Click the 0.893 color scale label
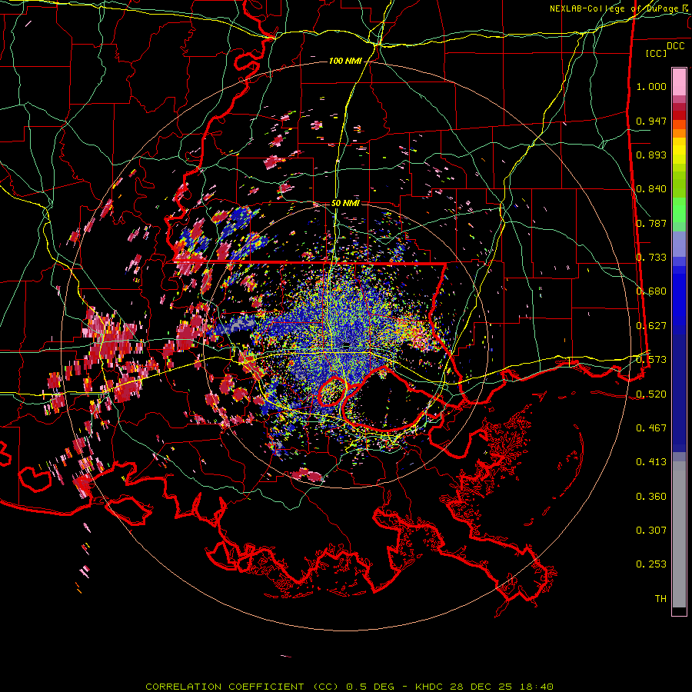The height and width of the screenshot is (692, 692). pyautogui.click(x=651, y=155)
